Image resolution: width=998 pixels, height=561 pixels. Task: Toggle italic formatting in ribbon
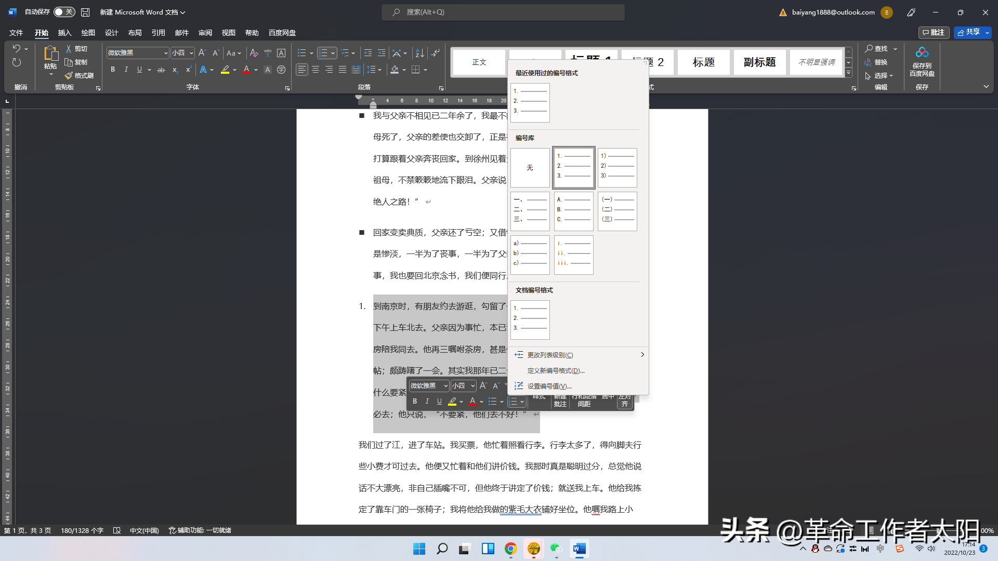click(x=126, y=70)
